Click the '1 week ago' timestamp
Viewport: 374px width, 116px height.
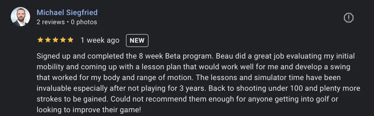[x=100, y=40]
